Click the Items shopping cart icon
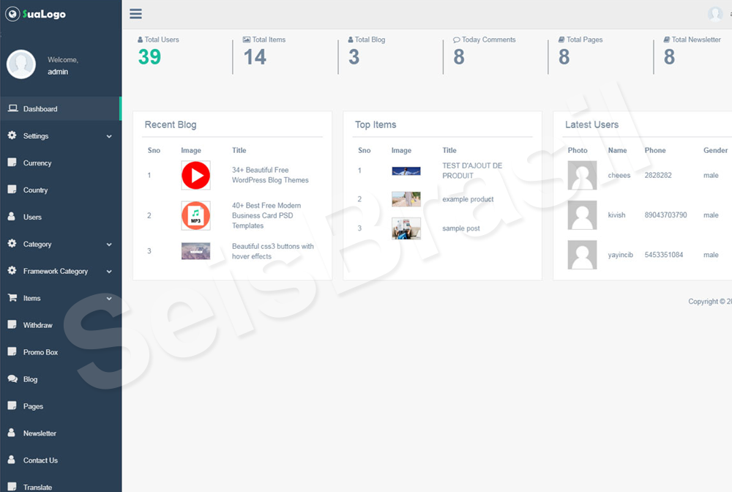The width and height of the screenshot is (732, 492). (x=12, y=298)
